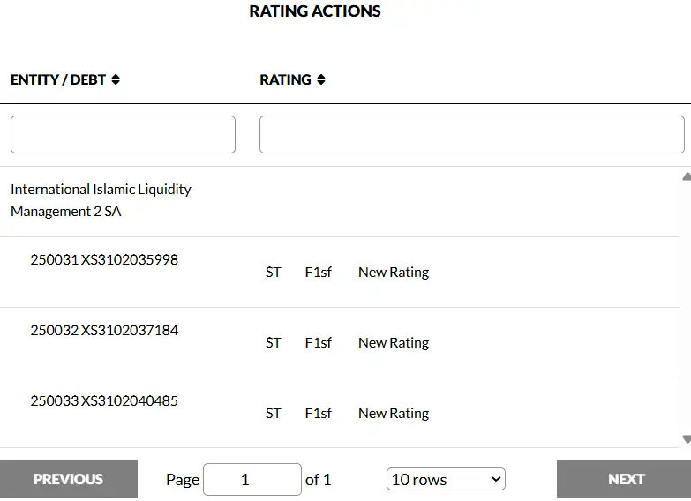Open International Islamic Liquidity Management 2 SA
Image resolution: width=691 pixels, height=501 pixels.
101,200
